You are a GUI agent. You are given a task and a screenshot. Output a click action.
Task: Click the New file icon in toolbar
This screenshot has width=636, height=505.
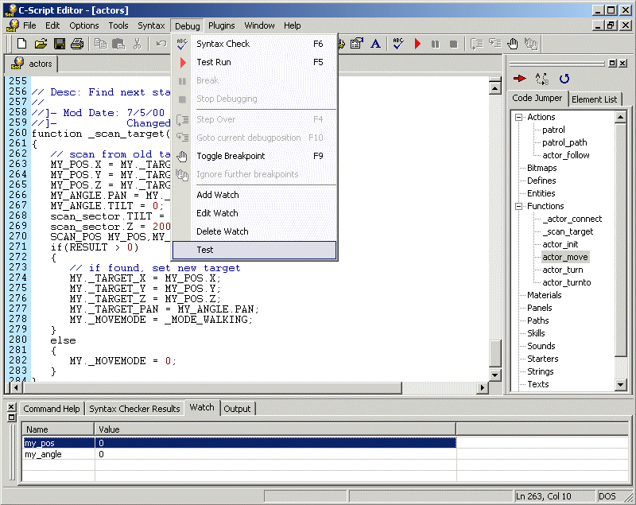click(22, 44)
